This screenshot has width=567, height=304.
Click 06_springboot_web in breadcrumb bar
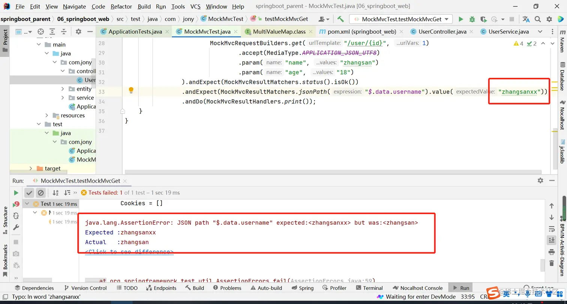click(83, 19)
